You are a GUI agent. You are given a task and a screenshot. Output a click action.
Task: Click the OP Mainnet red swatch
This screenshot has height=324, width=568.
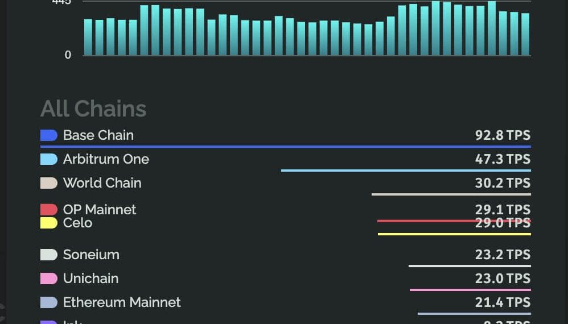pos(49,210)
